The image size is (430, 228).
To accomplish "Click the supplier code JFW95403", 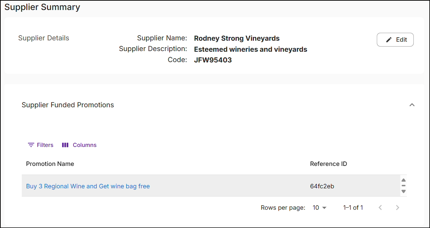I will tap(213, 60).
